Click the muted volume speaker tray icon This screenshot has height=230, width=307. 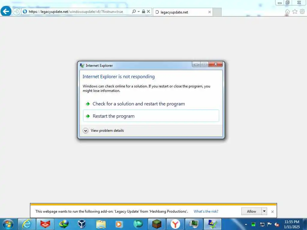(277, 225)
